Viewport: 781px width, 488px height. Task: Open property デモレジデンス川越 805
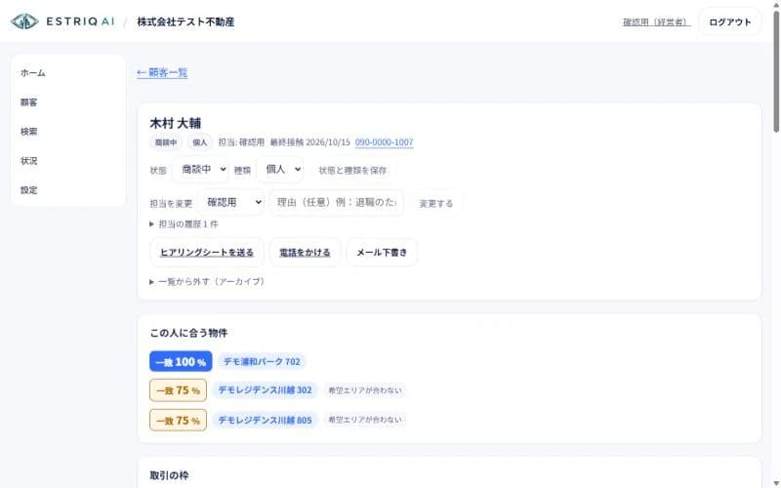click(265, 420)
